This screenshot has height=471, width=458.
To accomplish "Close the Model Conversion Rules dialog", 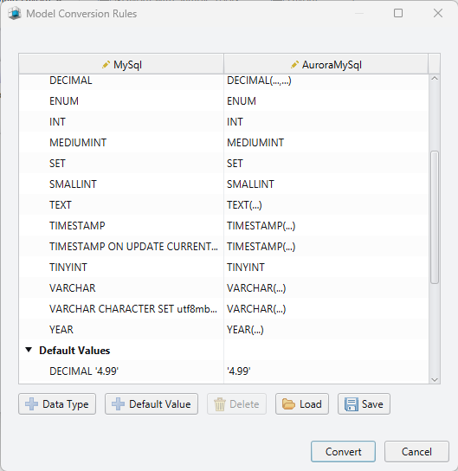I will pyautogui.click(x=438, y=13).
